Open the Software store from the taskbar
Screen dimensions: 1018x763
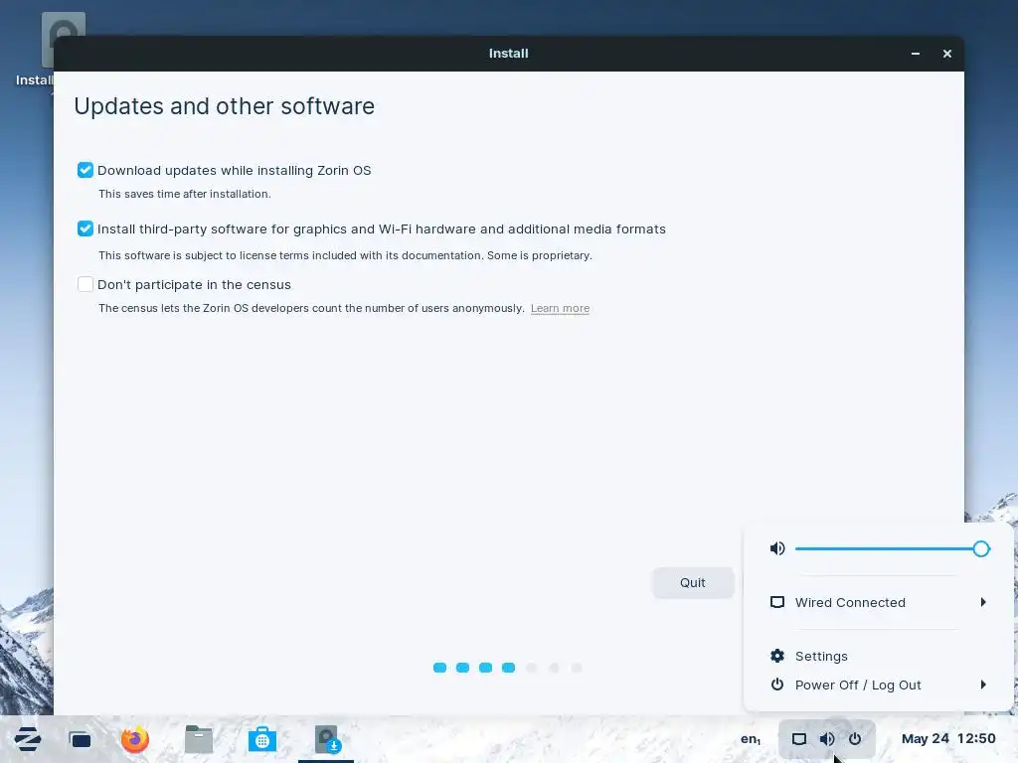click(x=262, y=739)
